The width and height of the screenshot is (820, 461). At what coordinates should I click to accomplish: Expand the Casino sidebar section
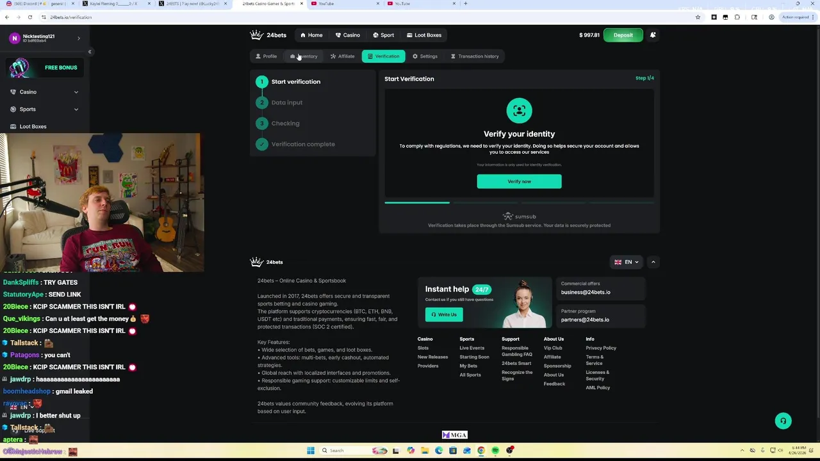point(44,92)
